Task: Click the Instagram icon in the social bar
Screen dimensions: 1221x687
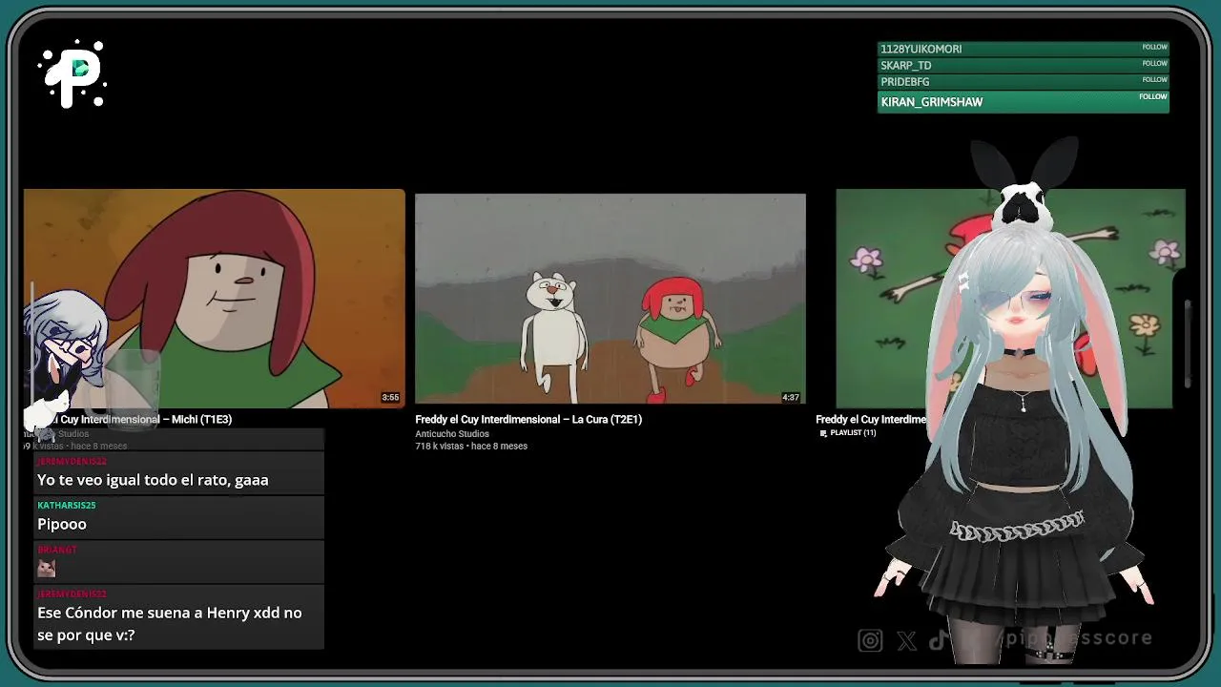Action: click(870, 640)
